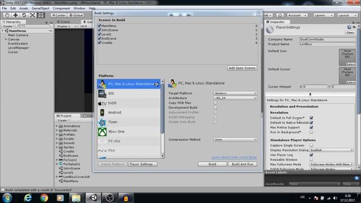The image size is (361, 203).
Task: Click the Cloud services icon
Action: pos(280,15)
